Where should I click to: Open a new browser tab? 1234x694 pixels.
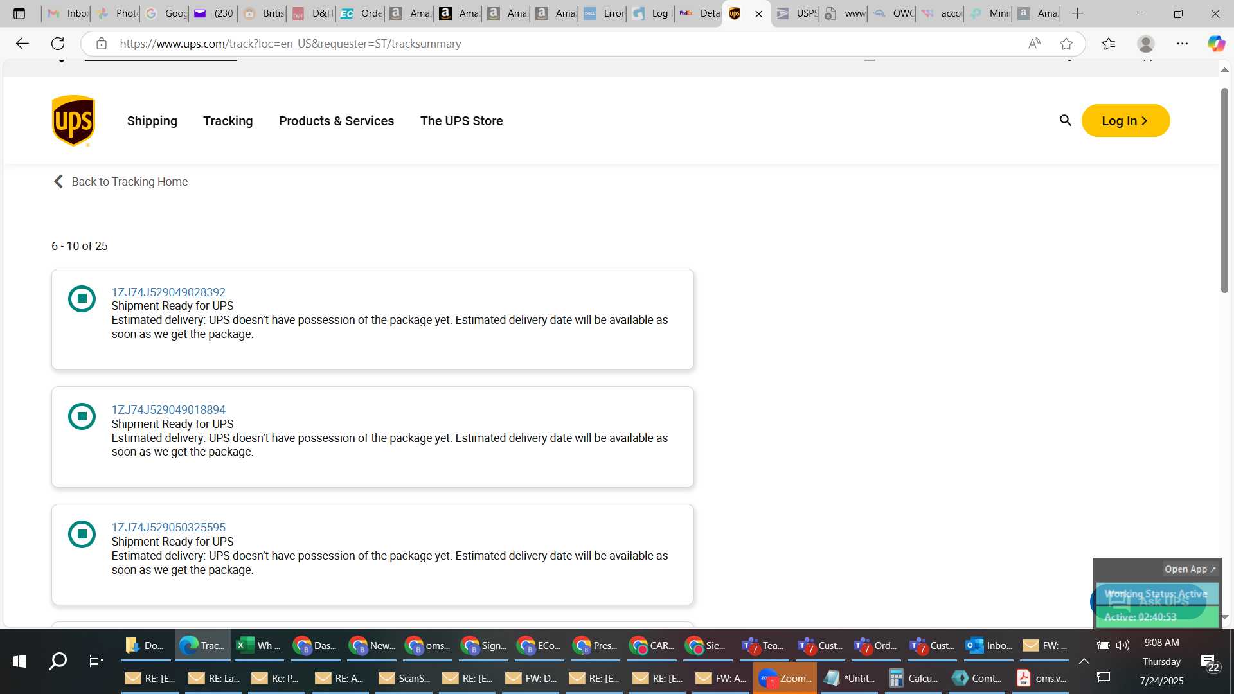(x=1078, y=13)
